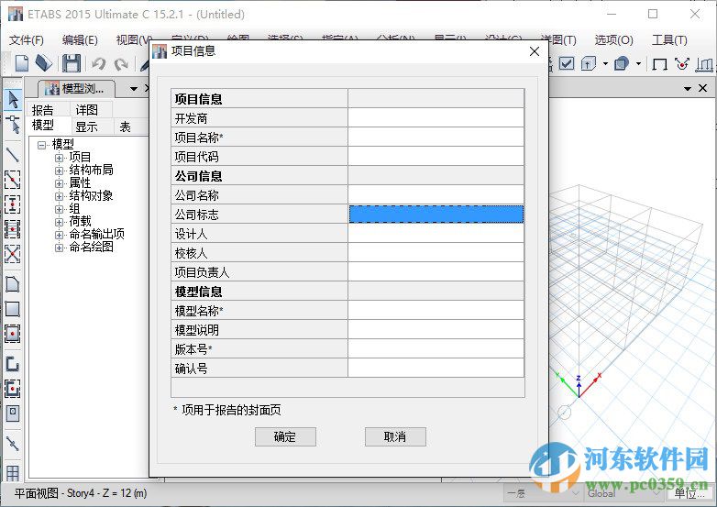Click the grid icon in left toolbar
717x507 pixels.
pos(13,473)
